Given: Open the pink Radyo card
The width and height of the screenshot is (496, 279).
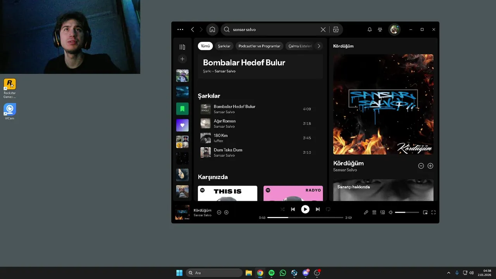Looking at the screenshot, I should click(x=293, y=193).
